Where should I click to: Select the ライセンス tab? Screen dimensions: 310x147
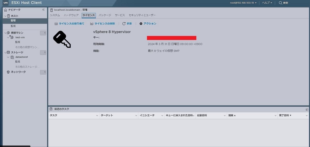89,15
